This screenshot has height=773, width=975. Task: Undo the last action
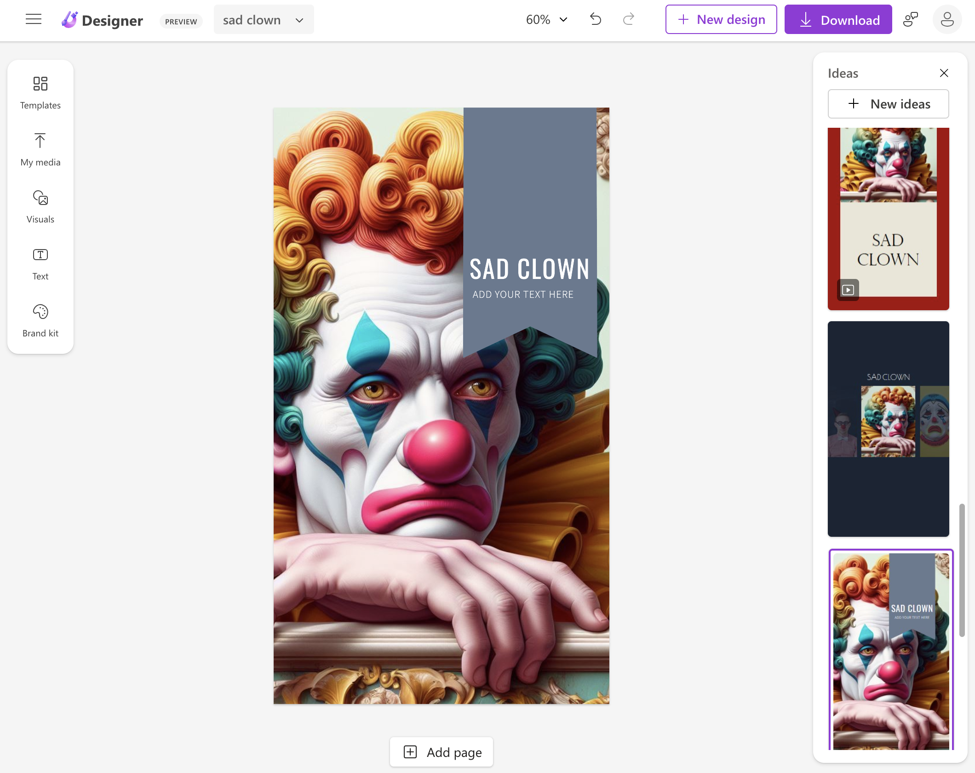pos(596,19)
